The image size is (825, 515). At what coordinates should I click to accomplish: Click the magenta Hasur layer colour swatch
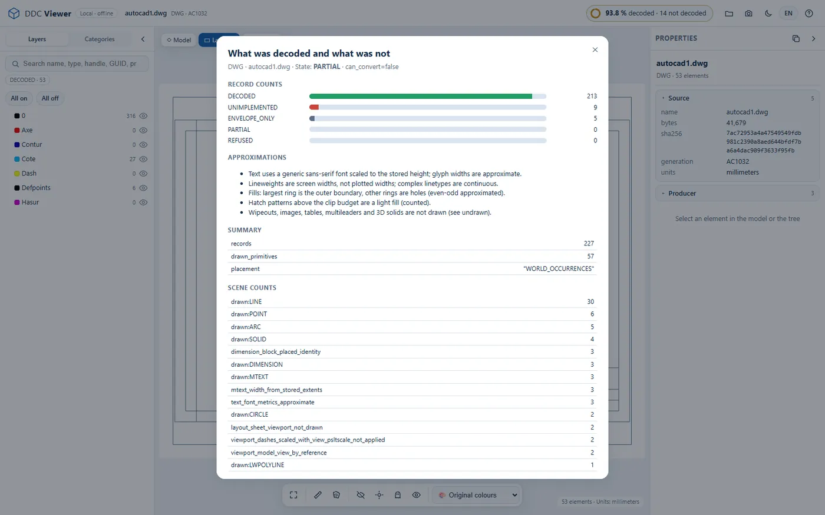point(17,202)
